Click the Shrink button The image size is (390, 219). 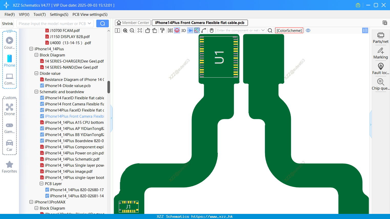(8, 23)
